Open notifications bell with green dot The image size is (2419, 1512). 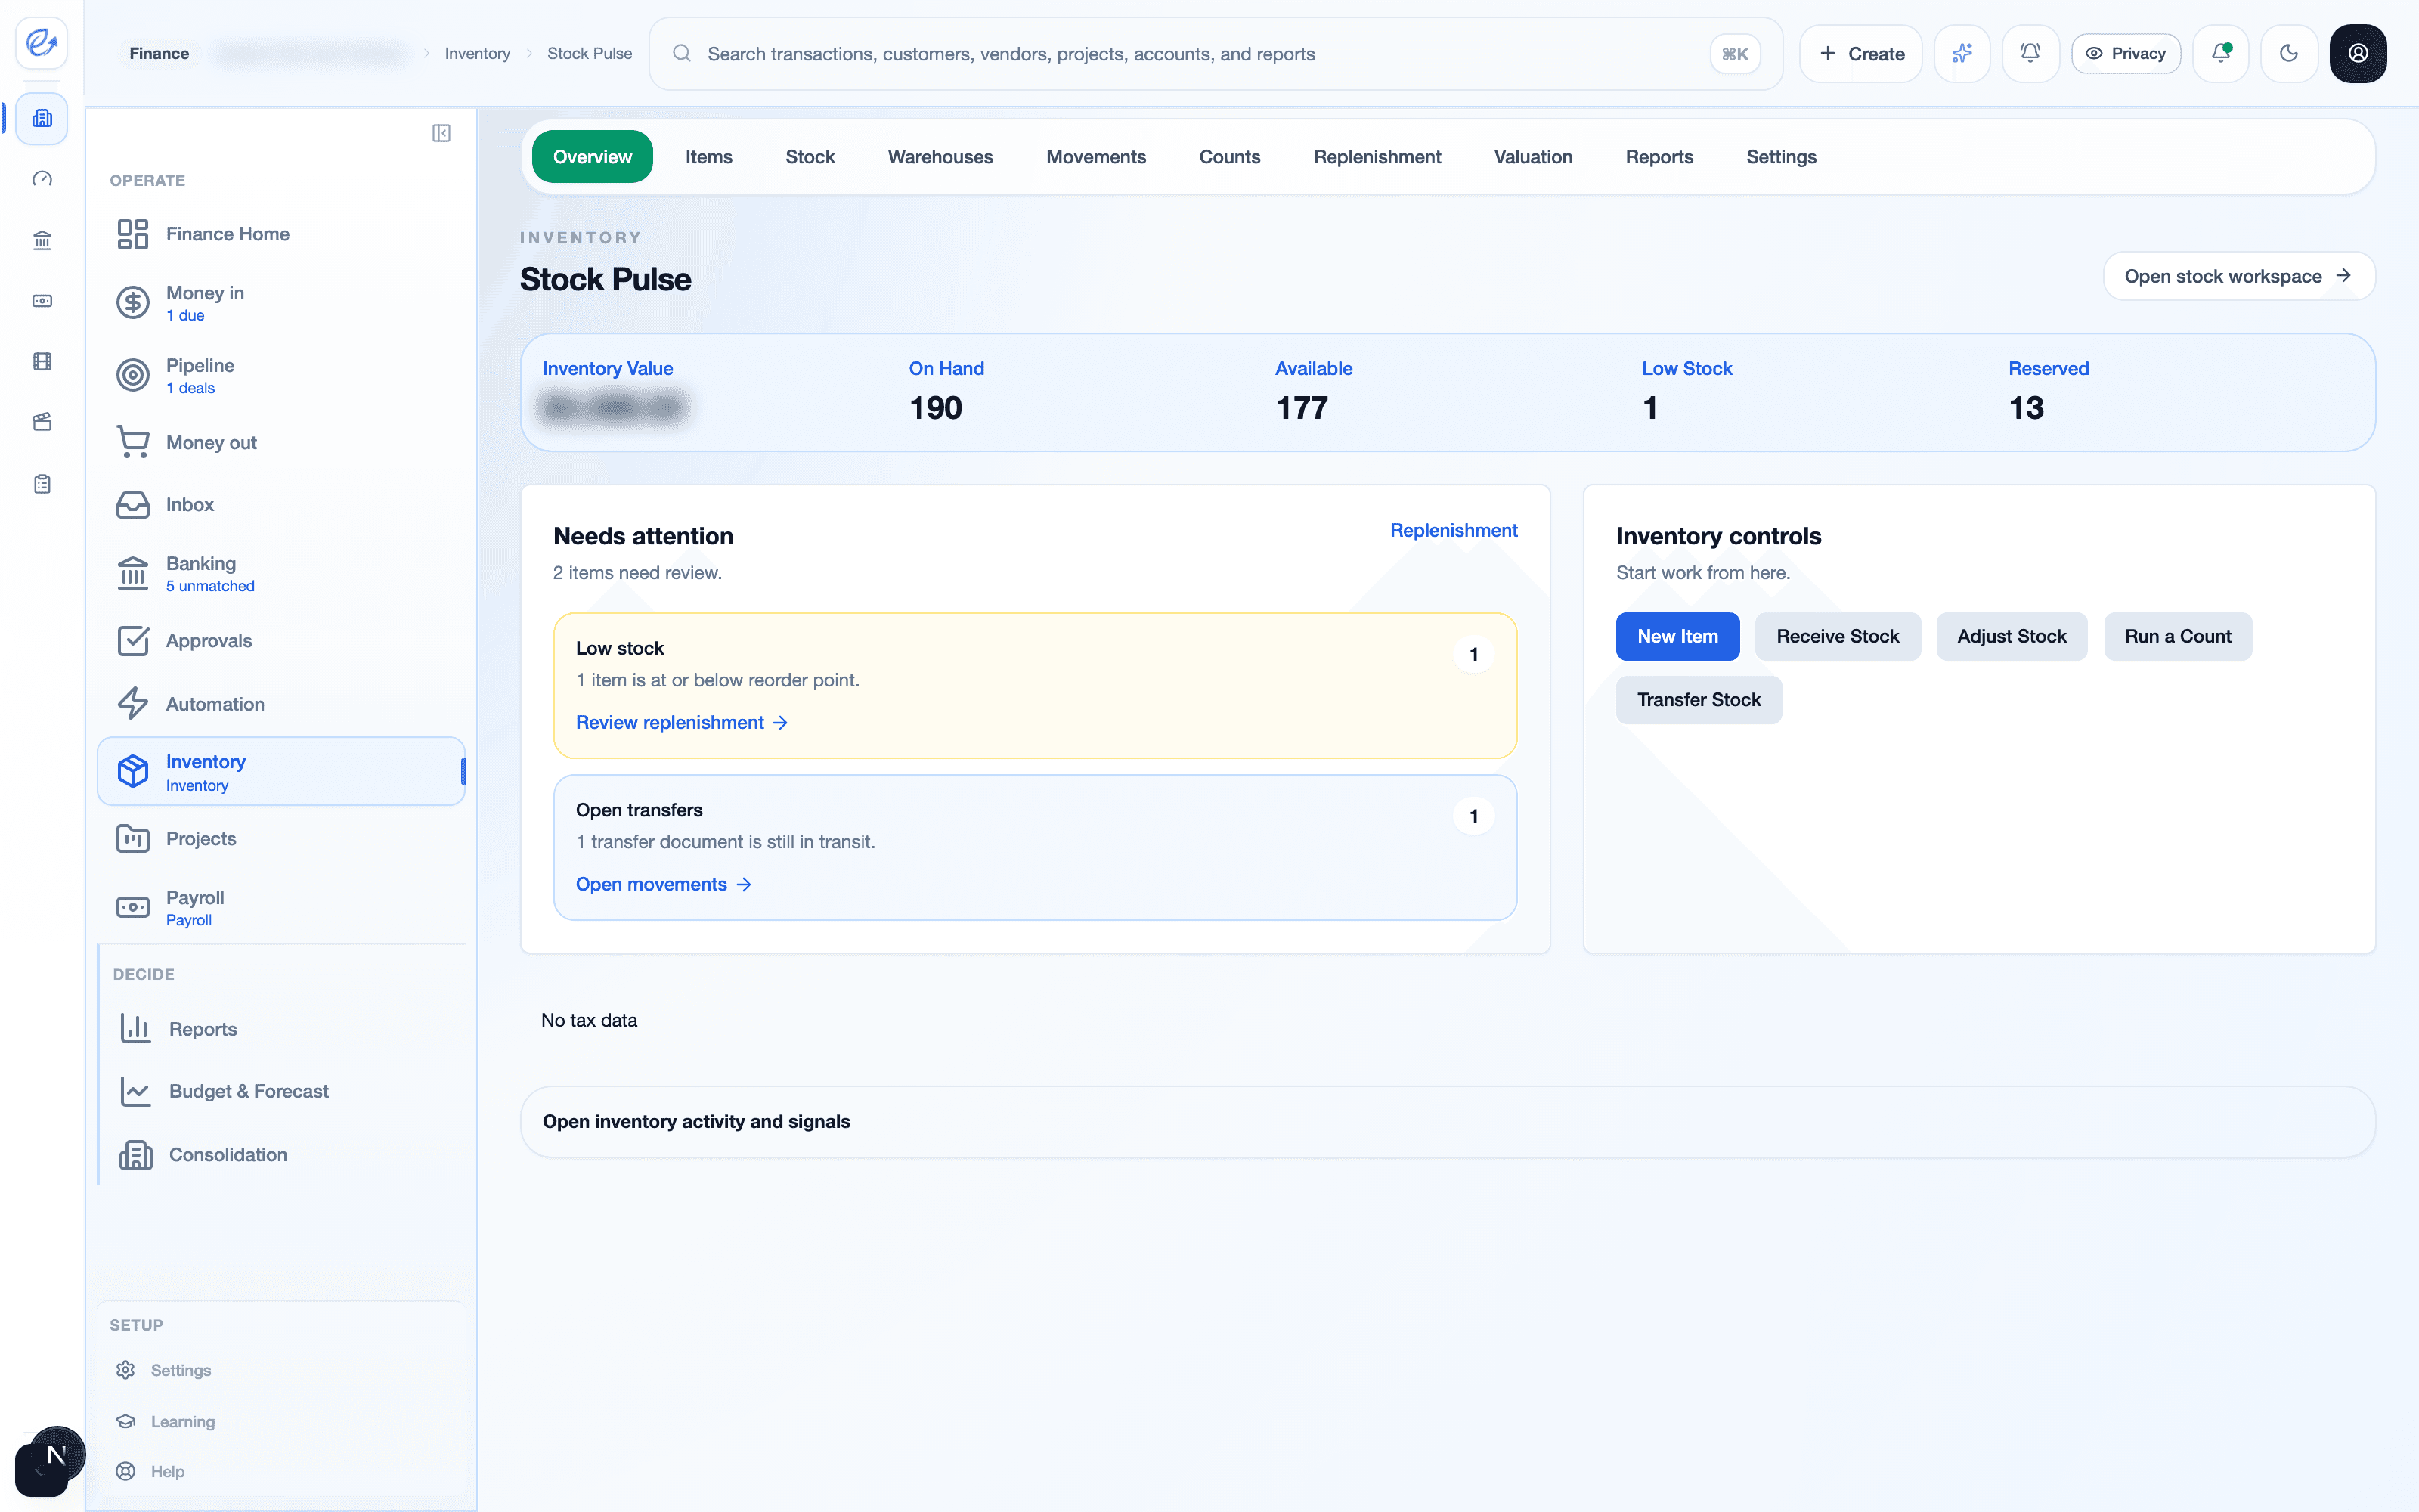point(2221,54)
